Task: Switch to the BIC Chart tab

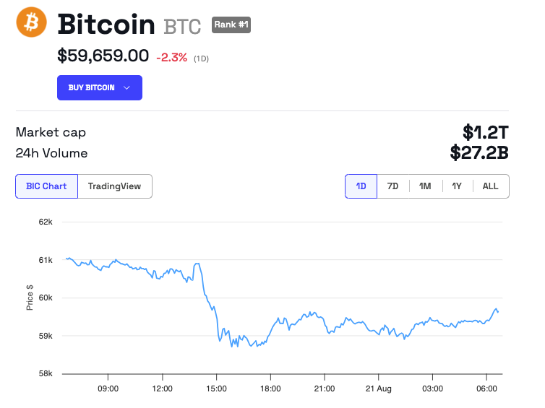Action: tap(46, 186)
